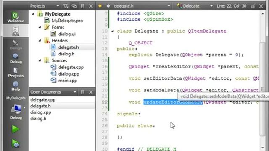The image size is (269, 151).
Task: Switch to Edit mode
Action: 16,31
